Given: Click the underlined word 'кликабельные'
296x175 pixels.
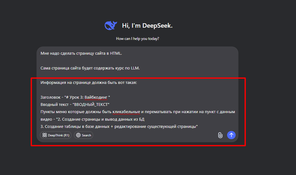Looking at the screenshot, I should coord(126,112).
